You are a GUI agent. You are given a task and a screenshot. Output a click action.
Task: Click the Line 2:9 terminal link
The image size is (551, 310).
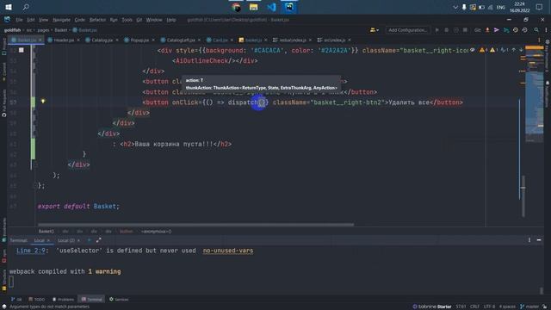pyautogui.click(x=31, y=251)
